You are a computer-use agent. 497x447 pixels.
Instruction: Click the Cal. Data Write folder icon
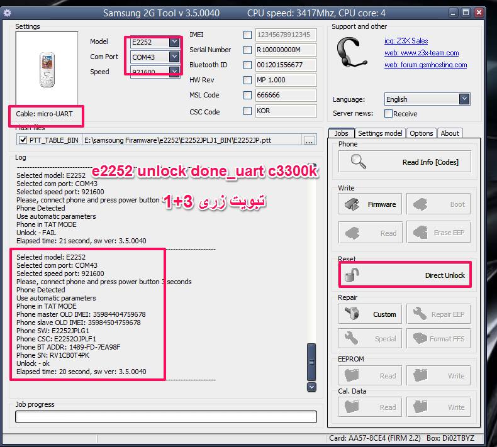coord(420,407)
